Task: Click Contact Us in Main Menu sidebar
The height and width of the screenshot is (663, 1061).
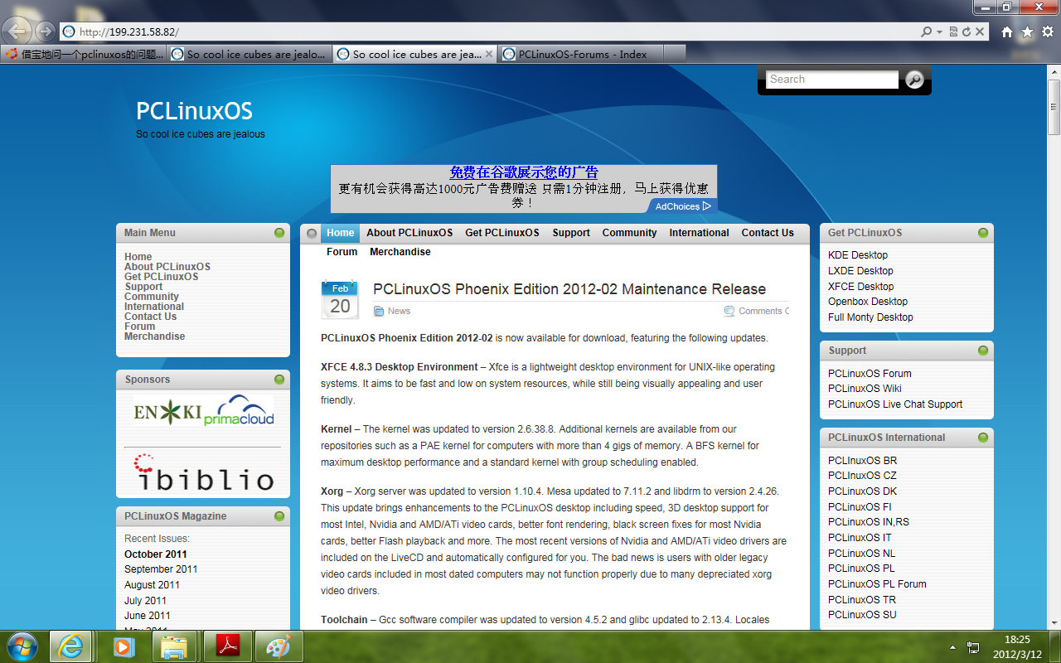Action: pyautogui.click(x=150, y=317)
